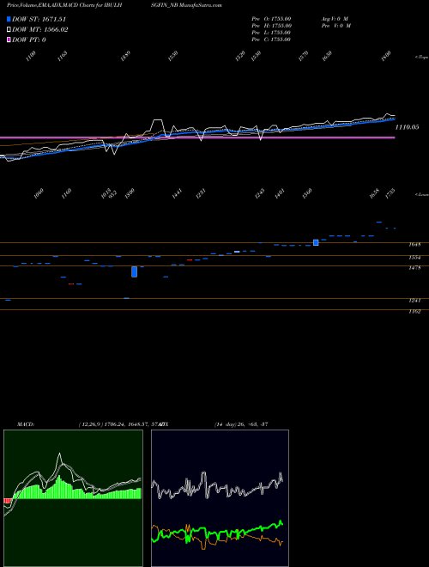Click the 1475 price level label
The image size is (429, 567).
click(414, 268)
